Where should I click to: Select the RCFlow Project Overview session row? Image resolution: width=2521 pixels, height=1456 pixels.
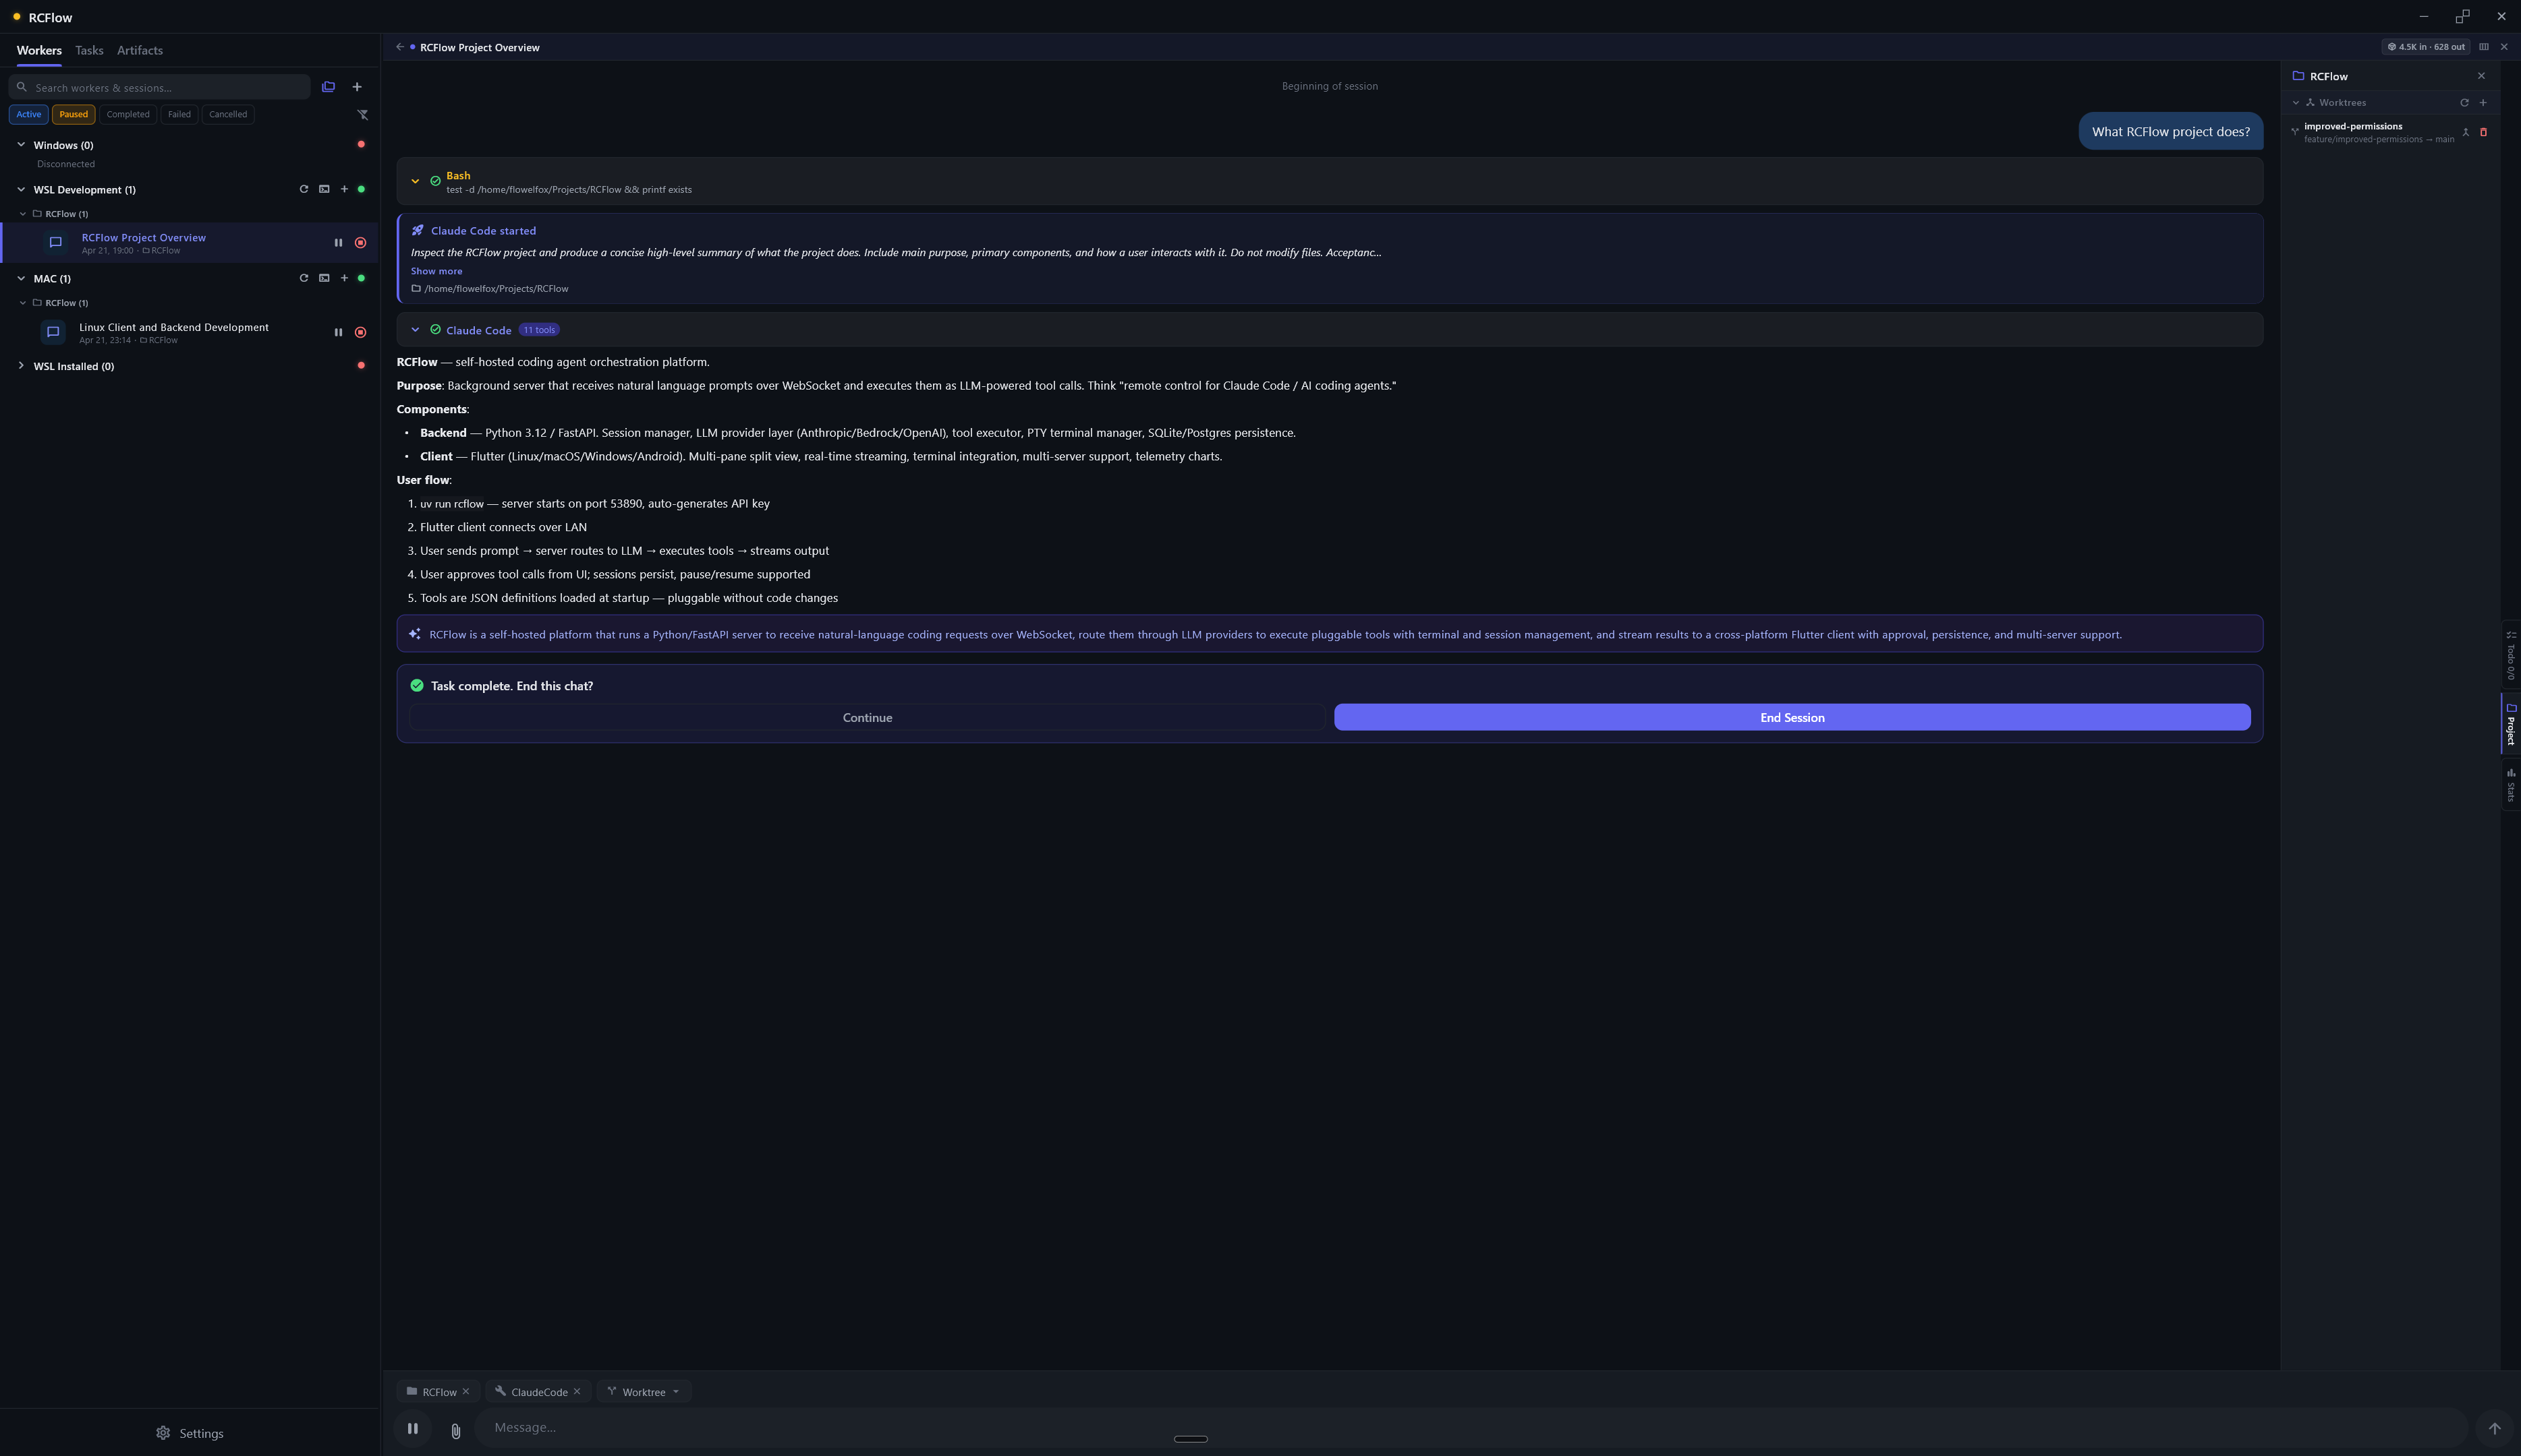tap(190, 243)
